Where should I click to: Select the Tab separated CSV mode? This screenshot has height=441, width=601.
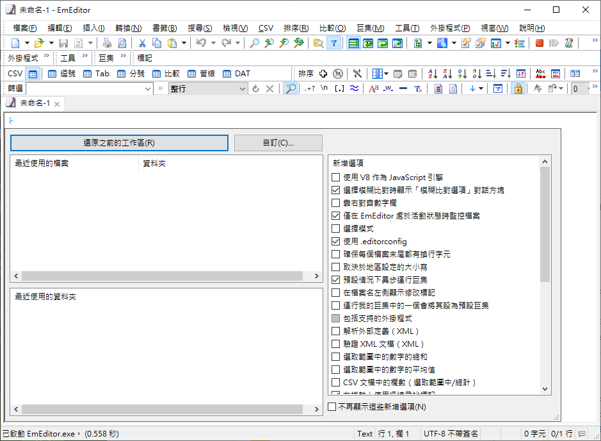[x=97, y=73]
